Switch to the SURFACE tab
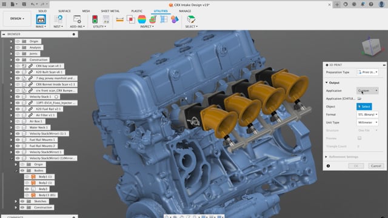The height and width of the screenshot is (218, 388). [64, 11]
